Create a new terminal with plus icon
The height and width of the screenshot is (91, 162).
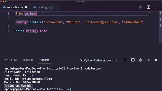click(x=125, y=60)
